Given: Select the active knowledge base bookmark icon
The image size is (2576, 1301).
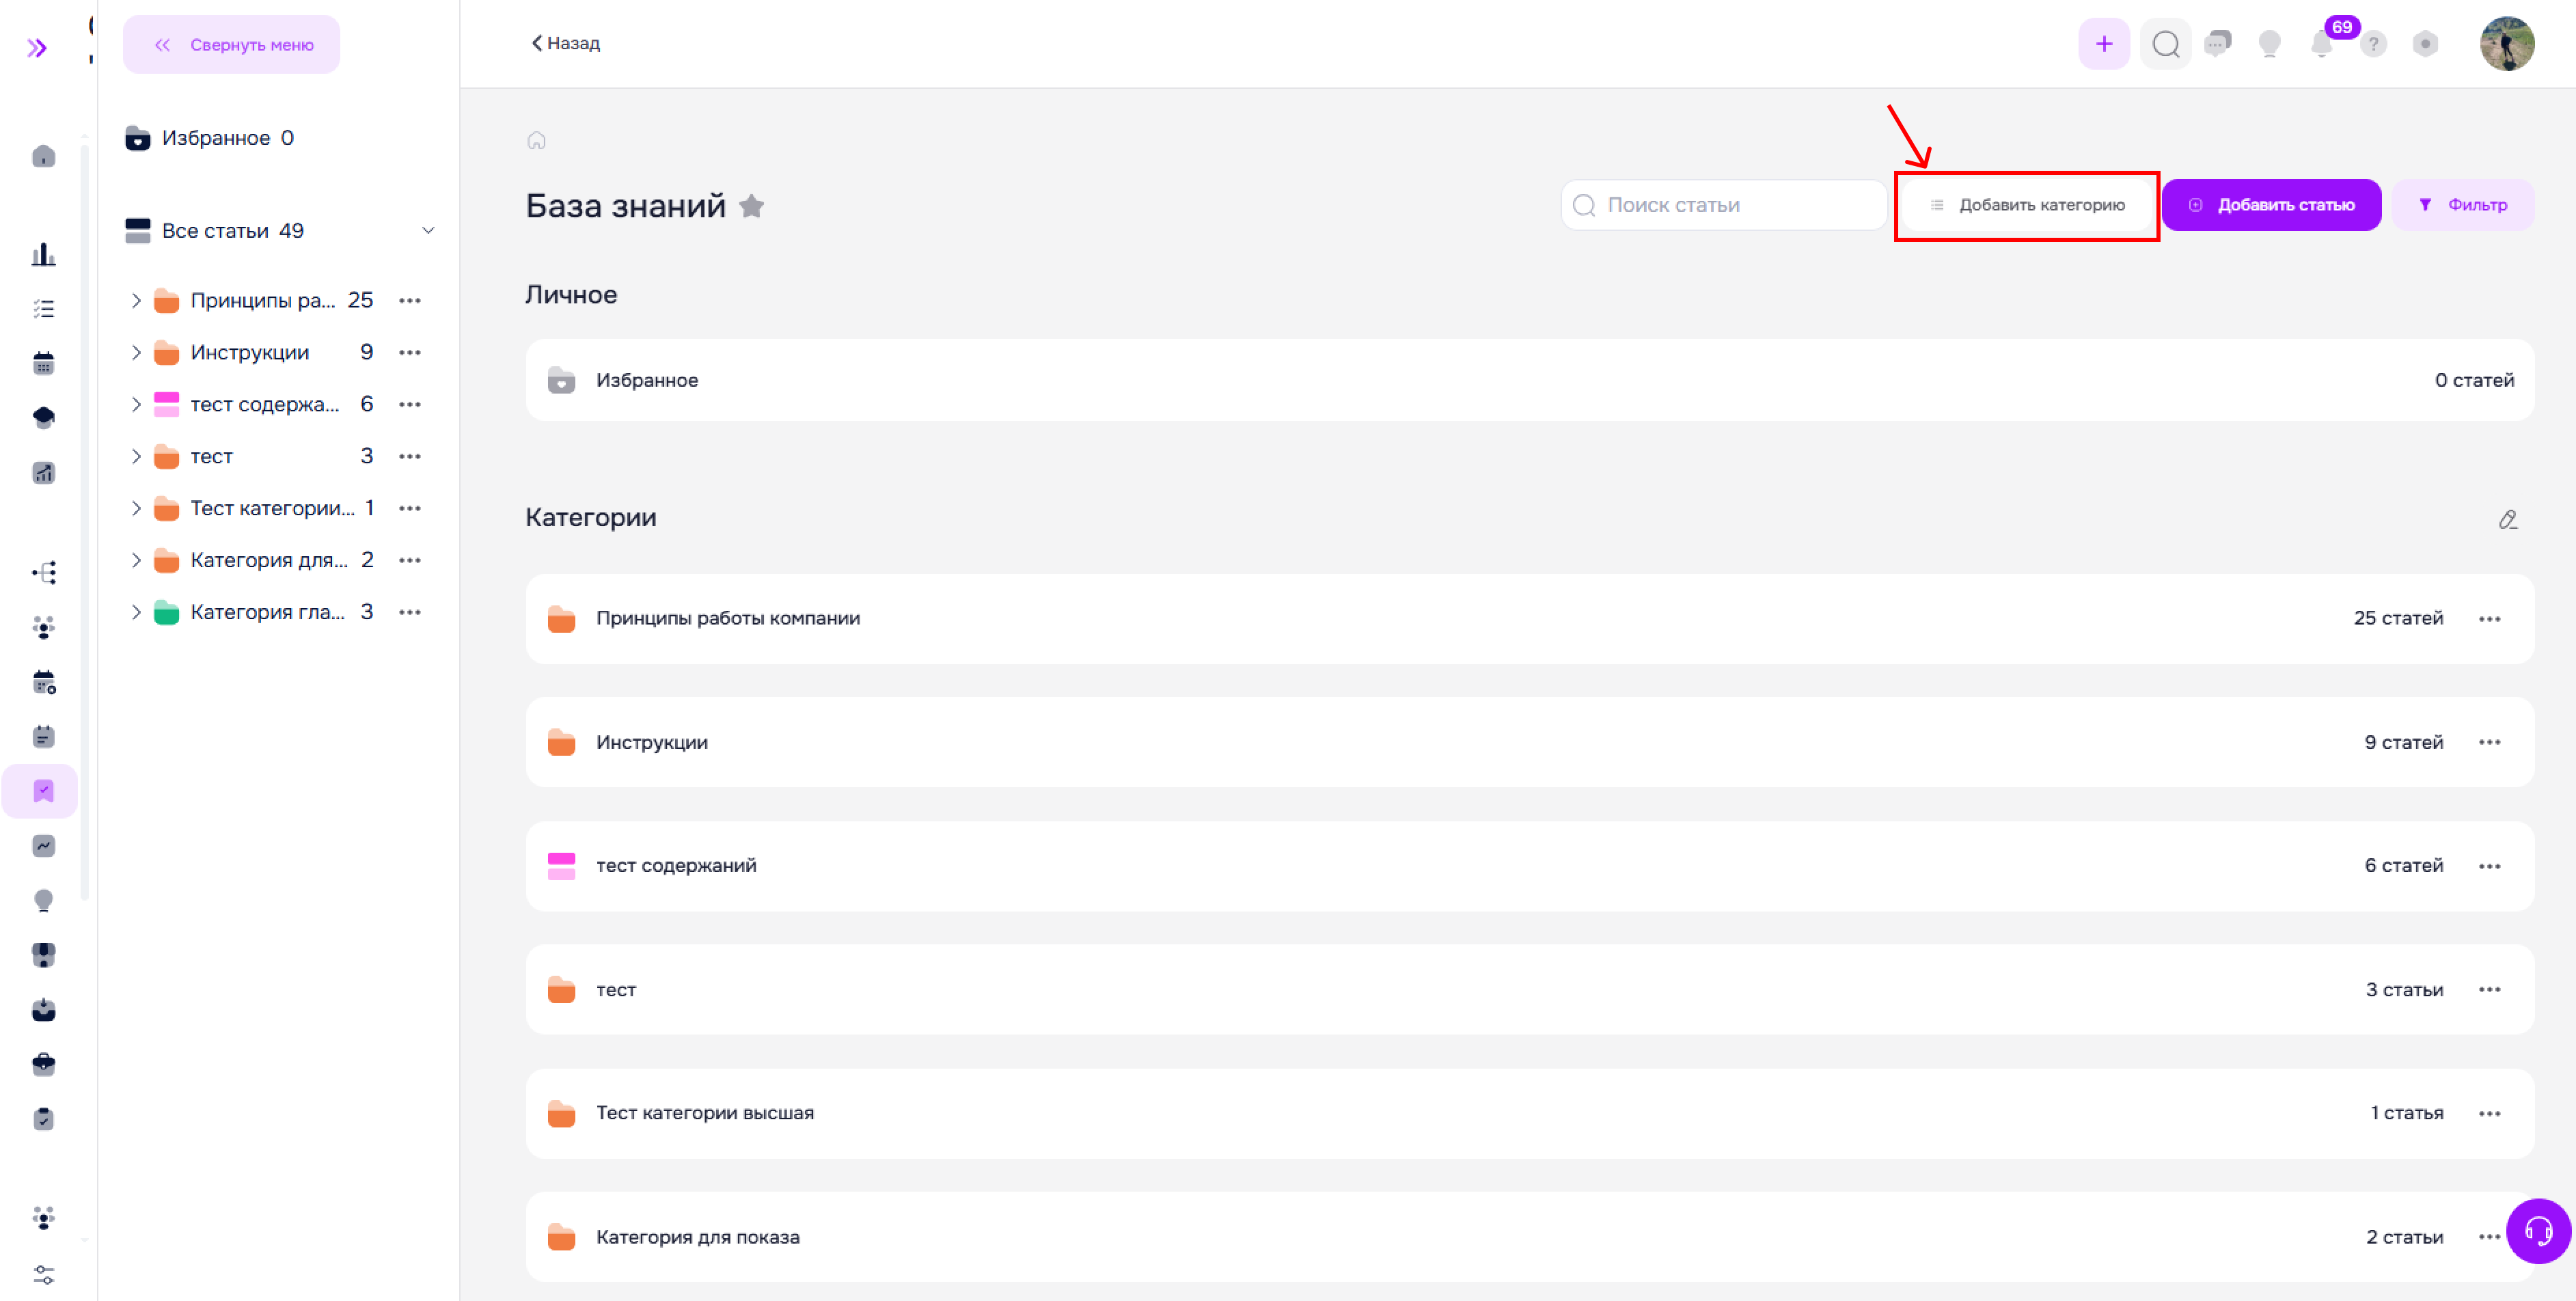Looking at the screenshot, I should coord(43,791).
